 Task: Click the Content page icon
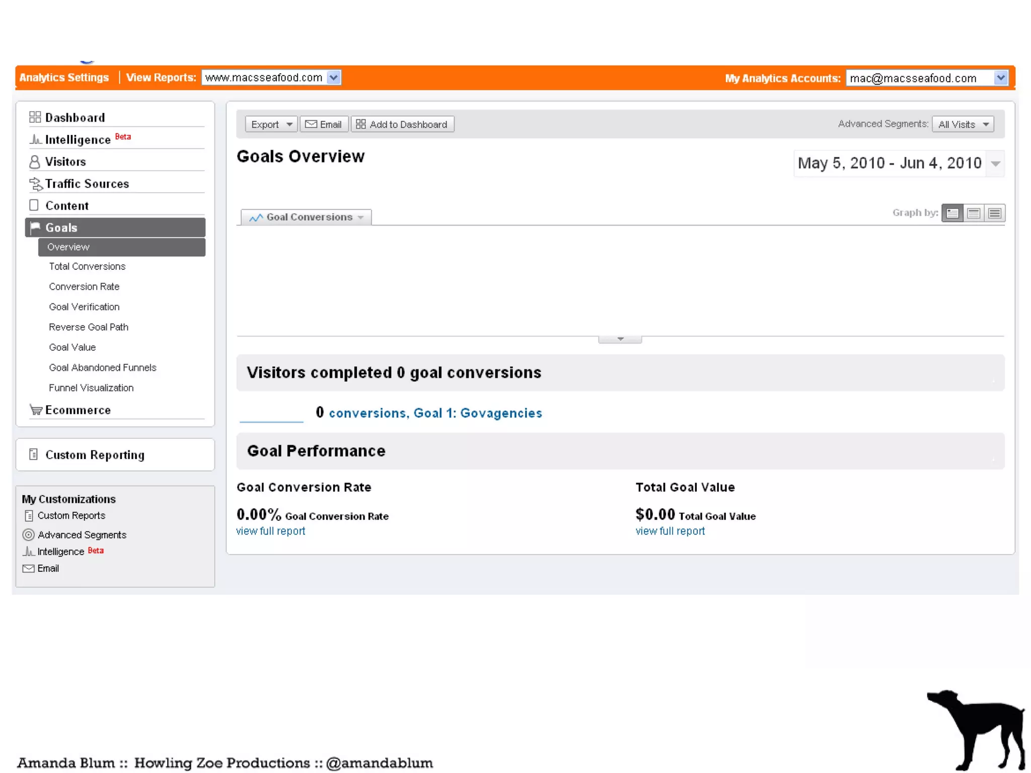coord(34,205)
